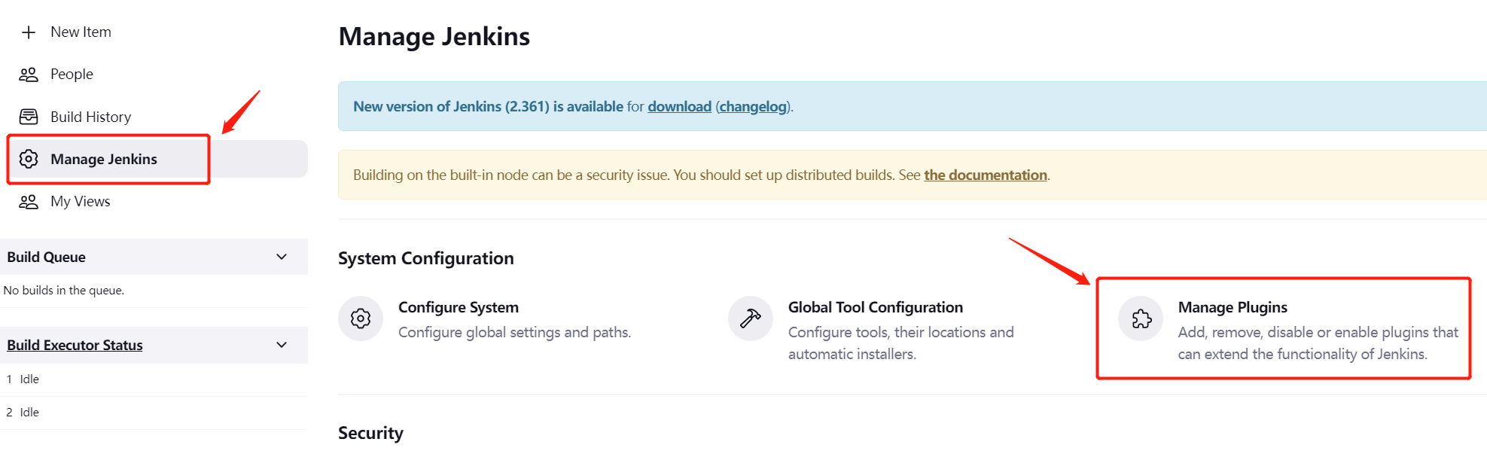
Task: Open My Views from the sidebar
Action: pyautogui.click(x=80, y=202)
